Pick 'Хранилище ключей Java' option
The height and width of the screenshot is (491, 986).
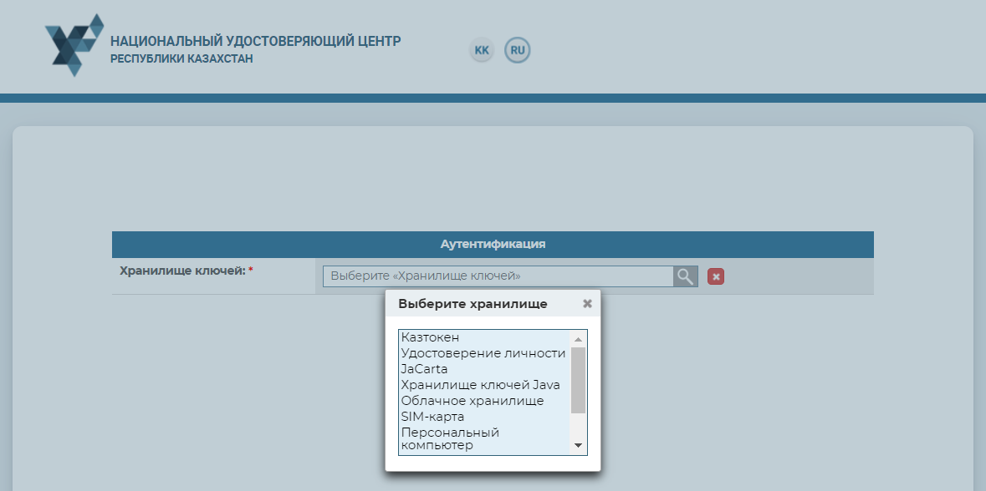[x=480, y=385]
